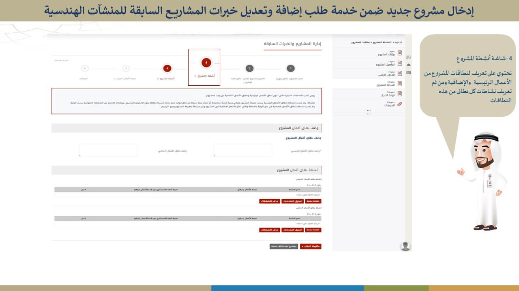This screenshot has height=291, width=519.
Task: Jump to step 6 circle in the progress stepper
Action: coord(84,68)
